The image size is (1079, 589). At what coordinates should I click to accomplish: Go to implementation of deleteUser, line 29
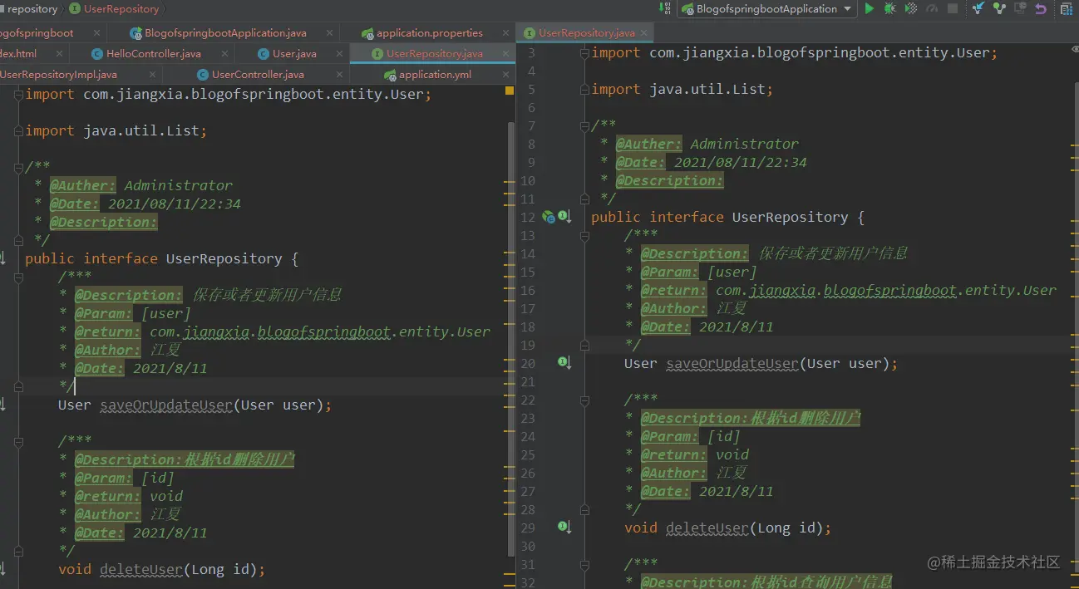click(564, 528)
